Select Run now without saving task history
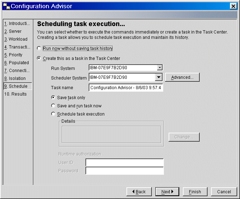 pos(39,49)
